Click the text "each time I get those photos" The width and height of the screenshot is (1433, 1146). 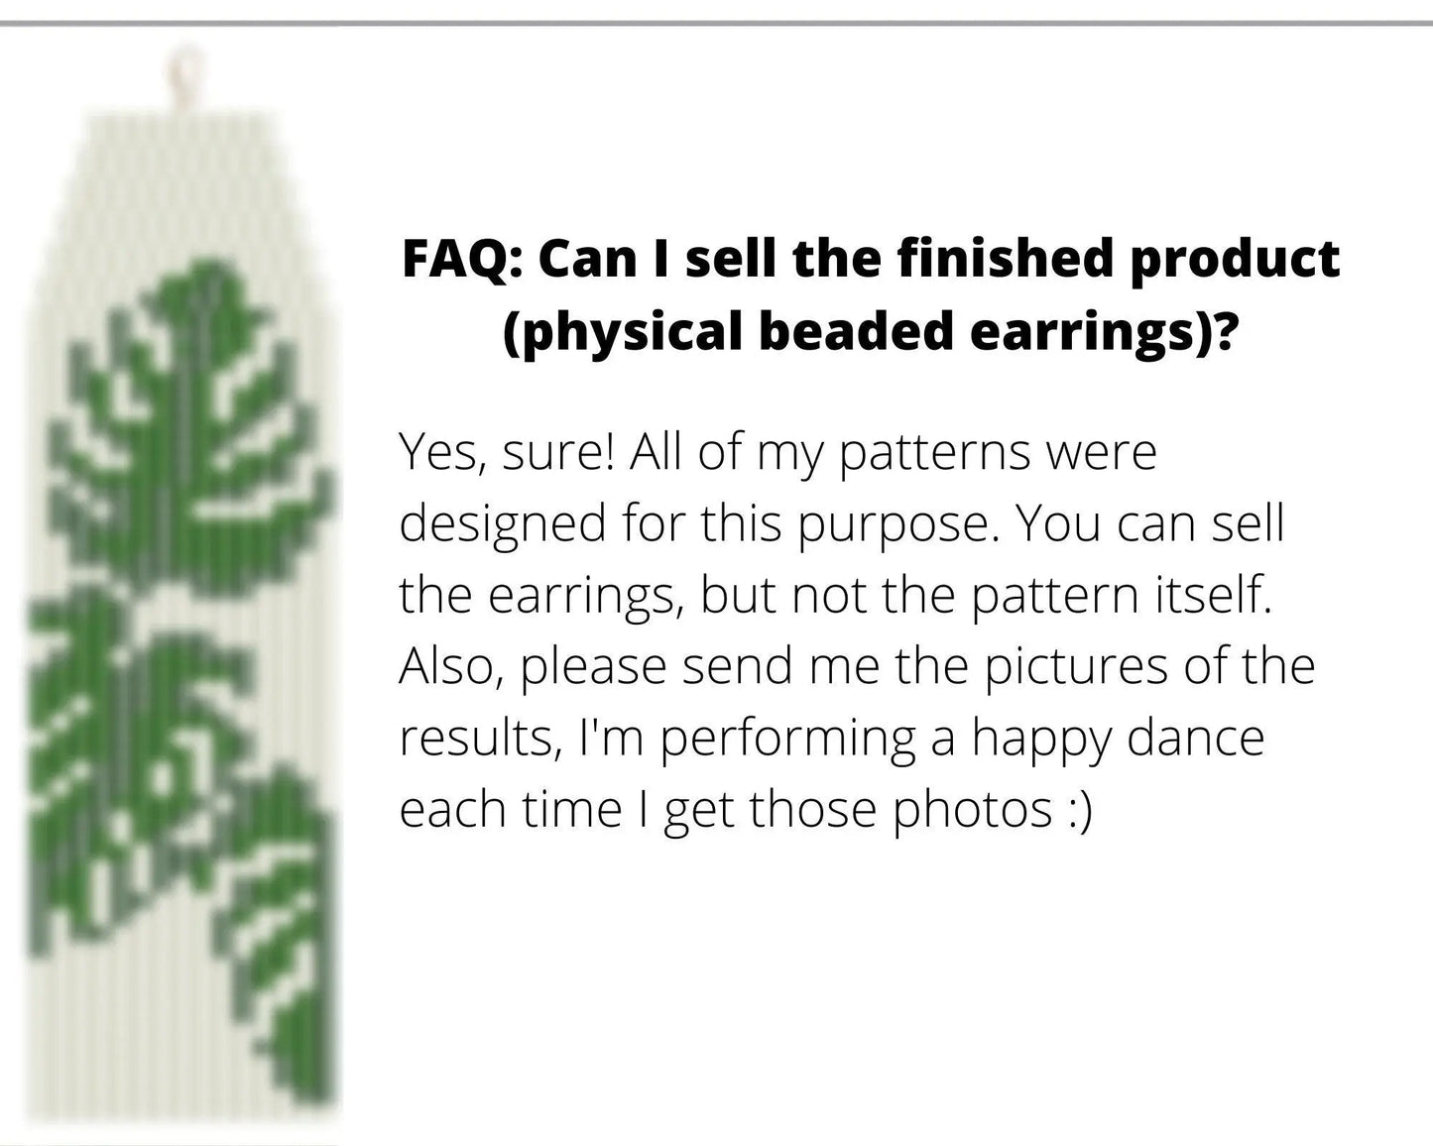(x=724, y=810)
